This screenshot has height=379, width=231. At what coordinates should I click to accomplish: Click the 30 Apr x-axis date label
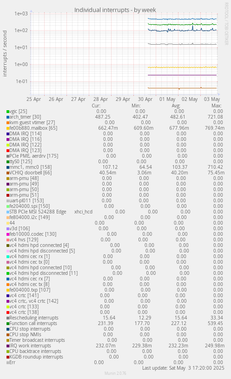(145, 99)
